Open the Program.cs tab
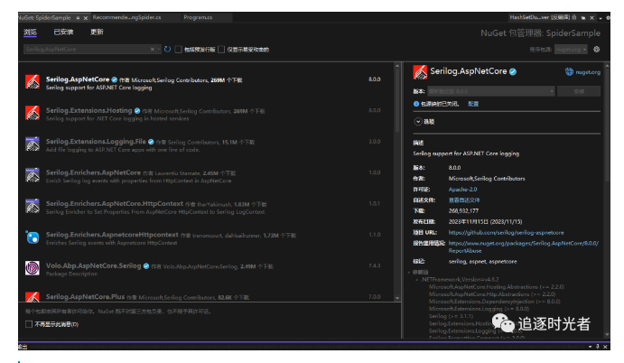 [x=198, y=17]
